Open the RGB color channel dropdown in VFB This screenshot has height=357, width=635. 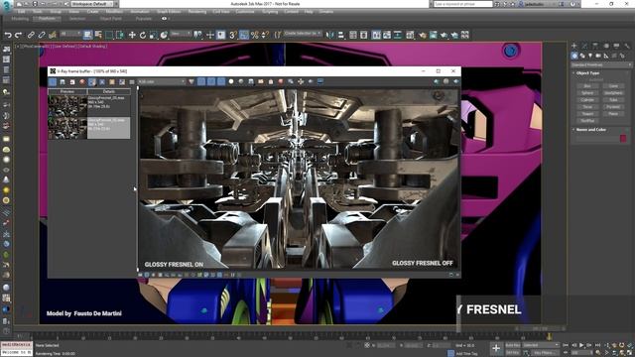click(x=161, y=81)
